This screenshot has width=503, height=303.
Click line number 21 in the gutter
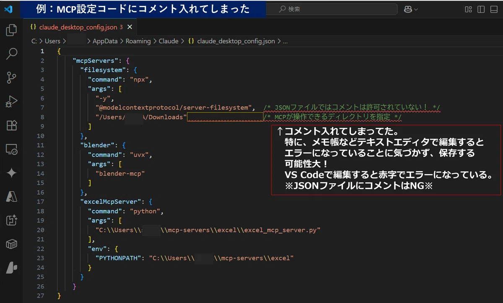pyautogui.click(x=40, y=239)
